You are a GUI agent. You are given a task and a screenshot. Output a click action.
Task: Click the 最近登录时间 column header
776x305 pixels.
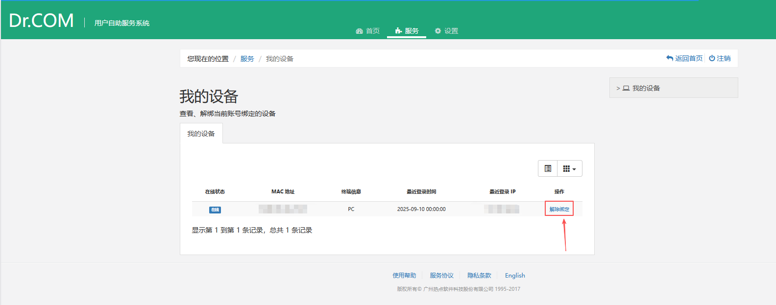click(421, 191)
